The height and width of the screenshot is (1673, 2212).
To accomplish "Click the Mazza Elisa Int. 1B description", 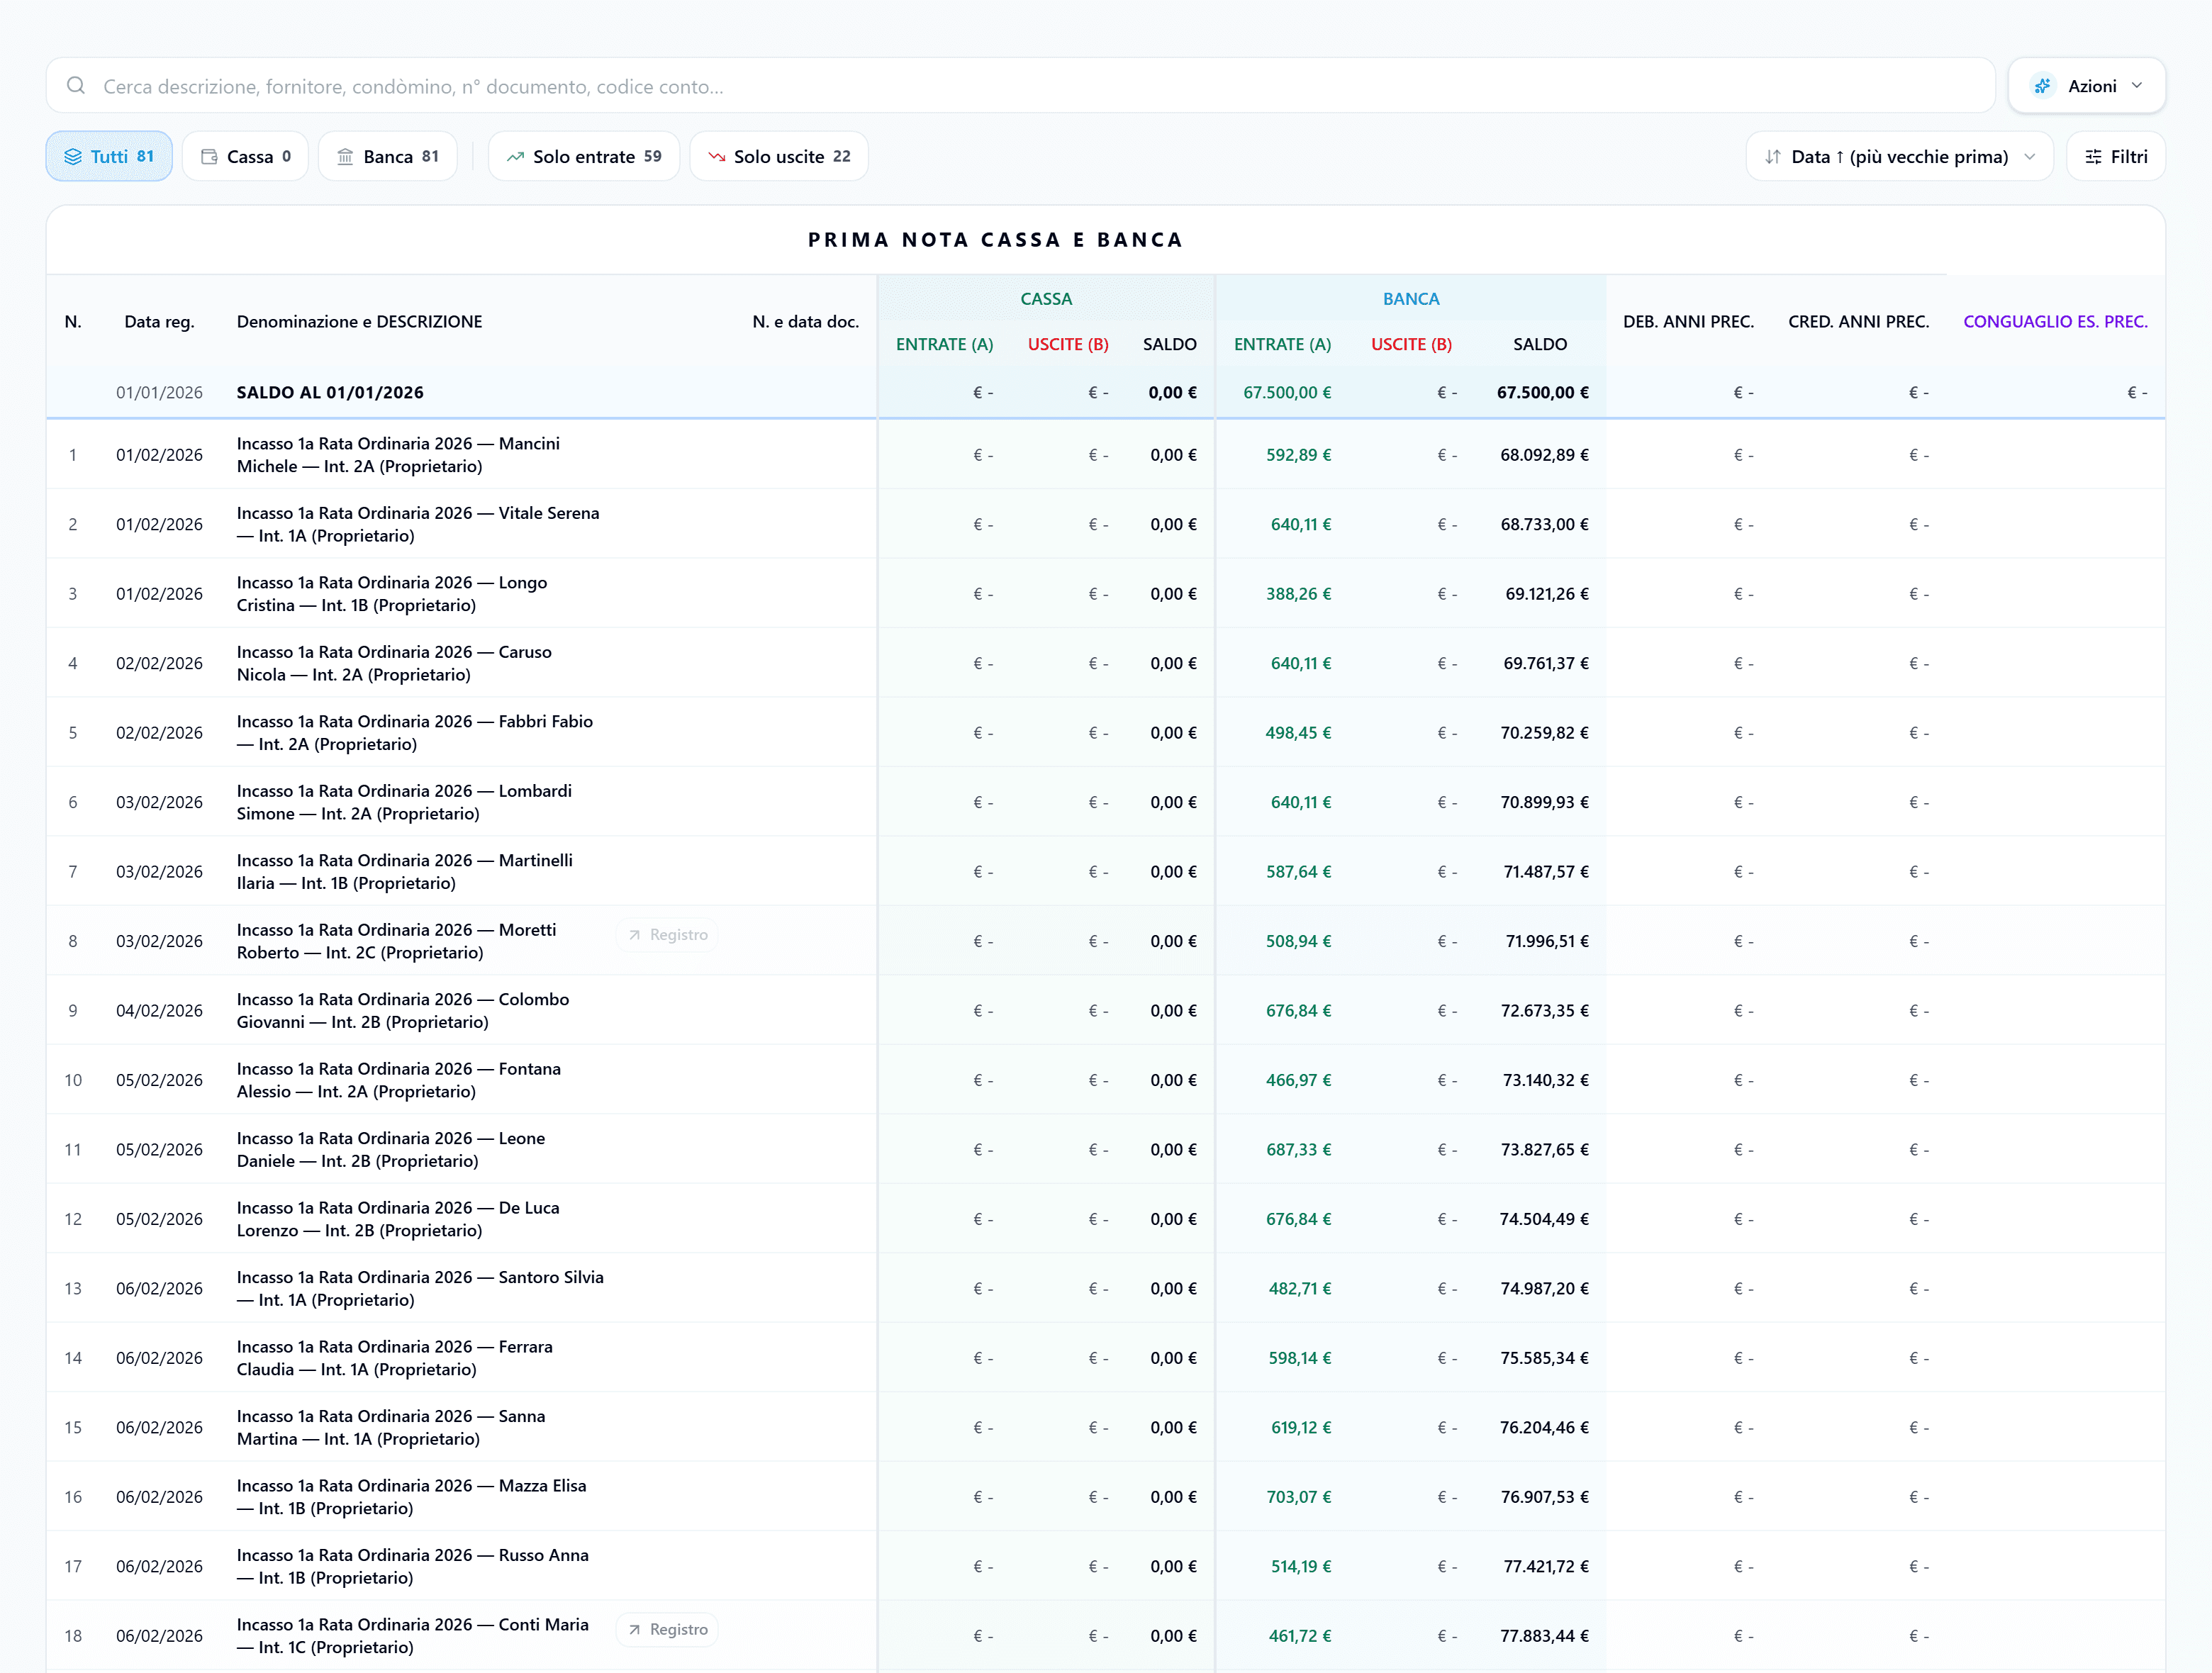I will (411, 1497).
